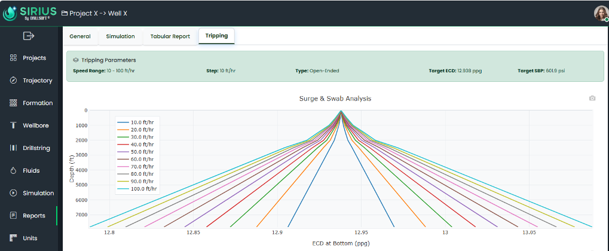Click the Trajectory compass icon
The width and height of the screenshot is (609, 251).
coord(13,81)
